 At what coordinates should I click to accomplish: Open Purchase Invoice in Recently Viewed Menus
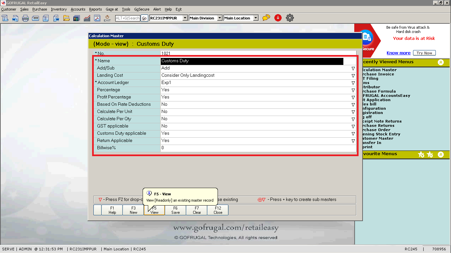point(378,74)
